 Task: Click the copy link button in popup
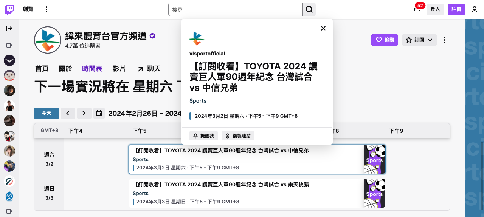pos(238,136)
